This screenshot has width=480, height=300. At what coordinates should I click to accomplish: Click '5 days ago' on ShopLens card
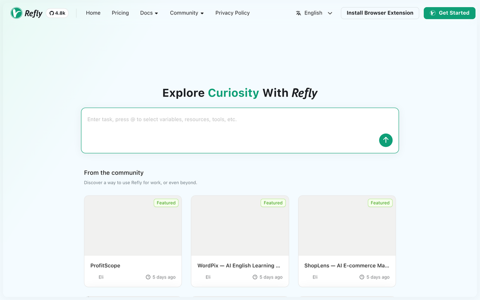(378, 277)
